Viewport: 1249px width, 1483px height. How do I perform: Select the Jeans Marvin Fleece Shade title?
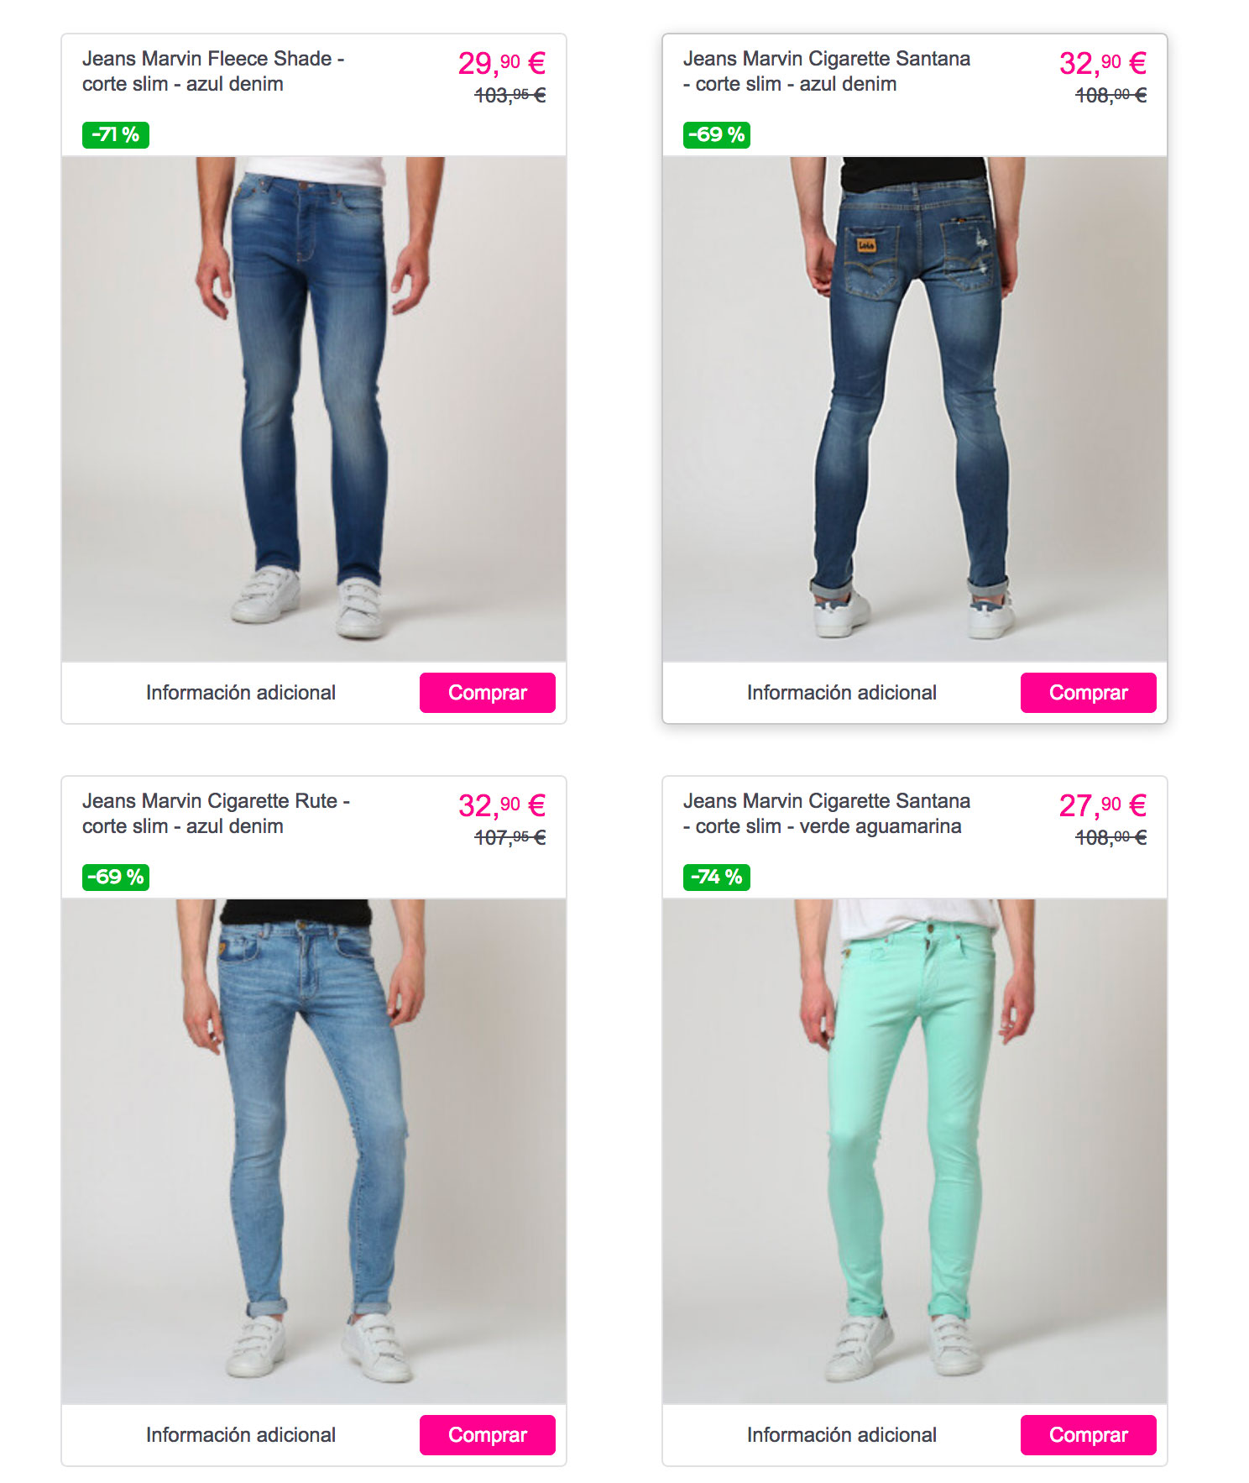(213, 71)
